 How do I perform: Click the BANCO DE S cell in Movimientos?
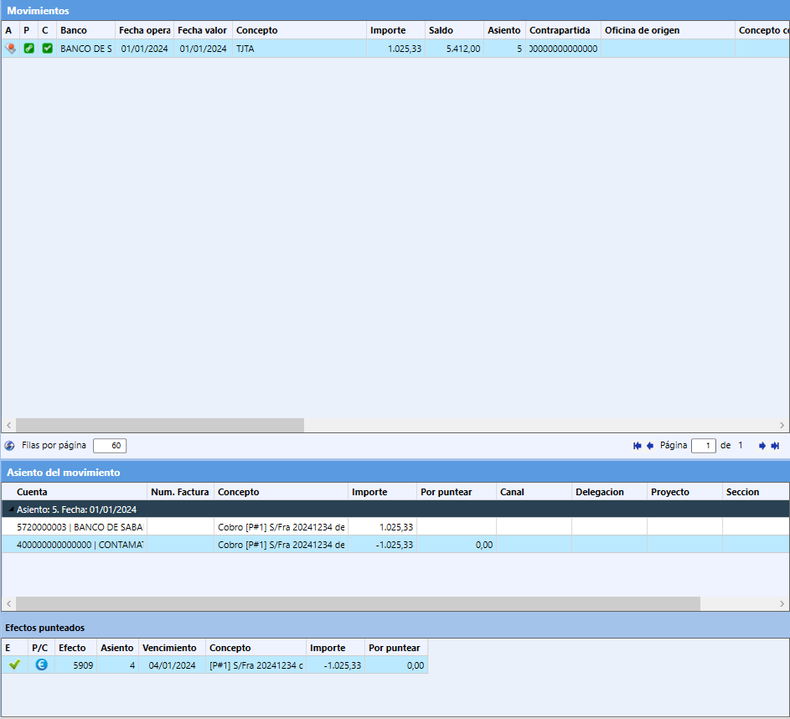tap(85, 49)
